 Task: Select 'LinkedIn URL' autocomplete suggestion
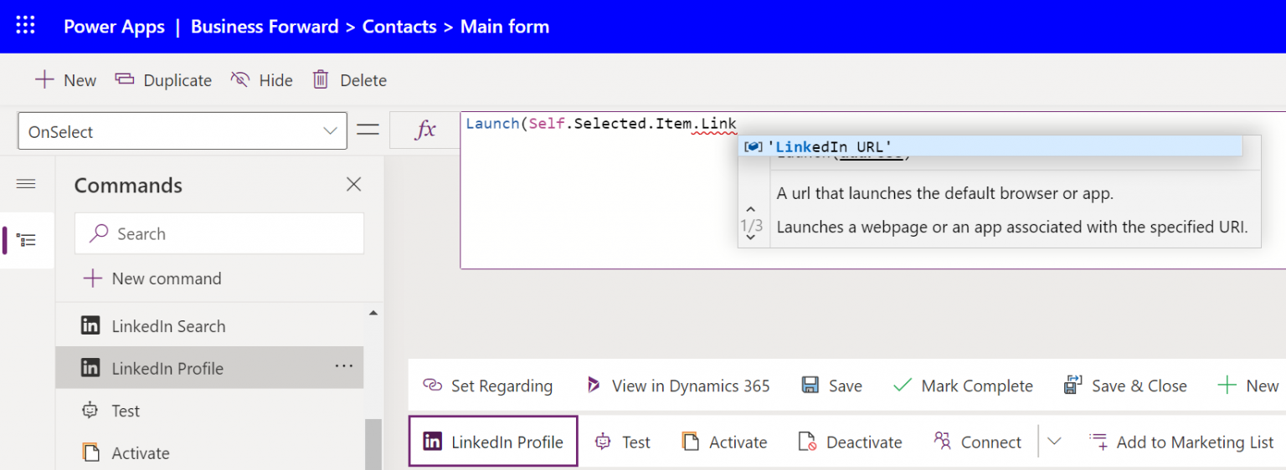point(990,146)
